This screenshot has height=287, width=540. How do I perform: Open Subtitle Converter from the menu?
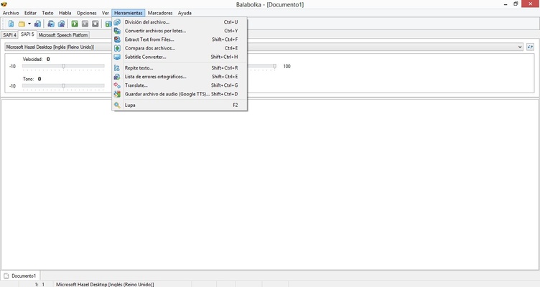180,57
